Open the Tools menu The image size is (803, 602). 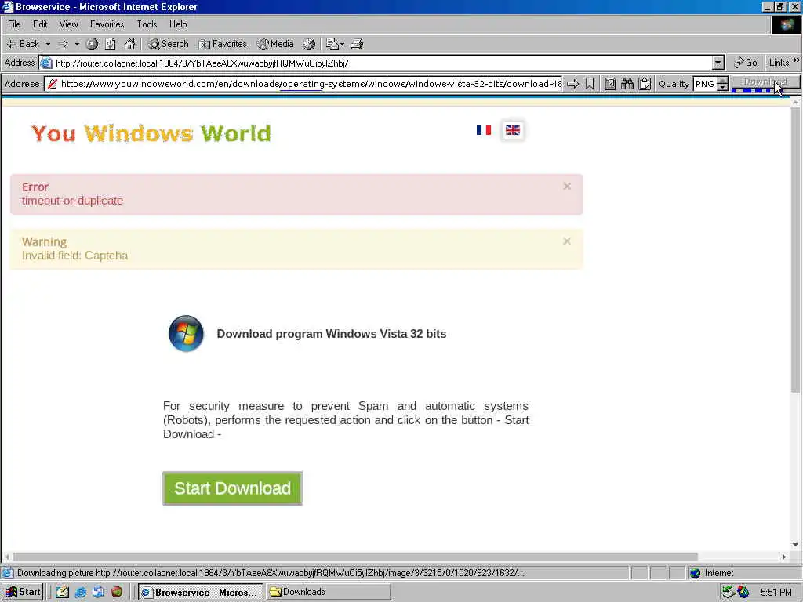(147, 24)
